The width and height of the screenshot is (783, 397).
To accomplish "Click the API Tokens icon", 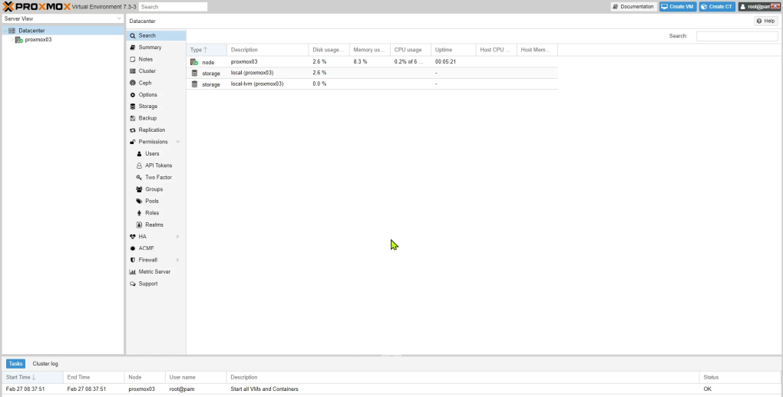I will [x=139, y=166].
